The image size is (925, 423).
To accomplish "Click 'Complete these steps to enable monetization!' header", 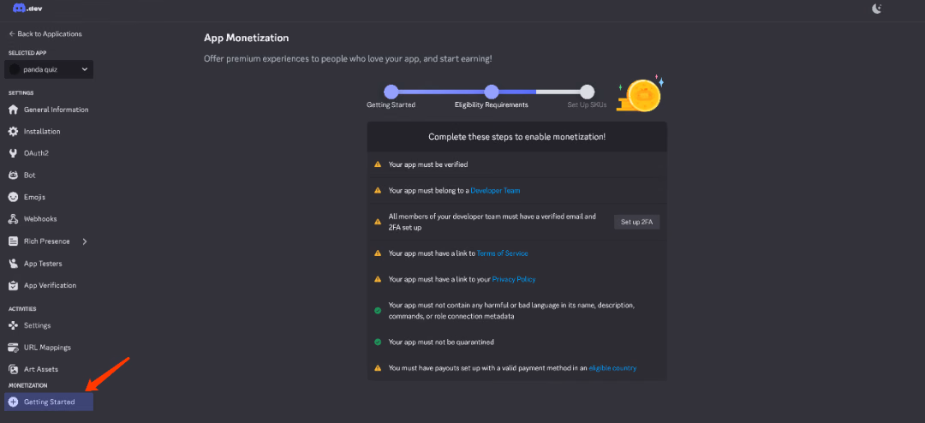I will click(516, 137).
